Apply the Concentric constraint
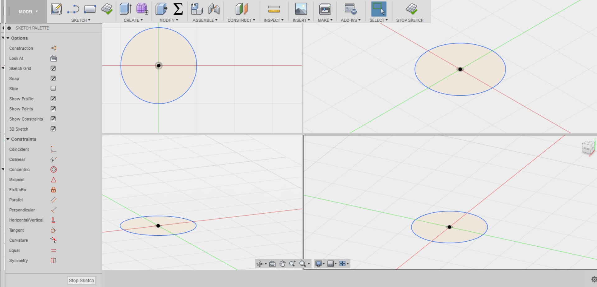Image resolution: width=597 pixels, height=287 pixels. pos(53,169)
